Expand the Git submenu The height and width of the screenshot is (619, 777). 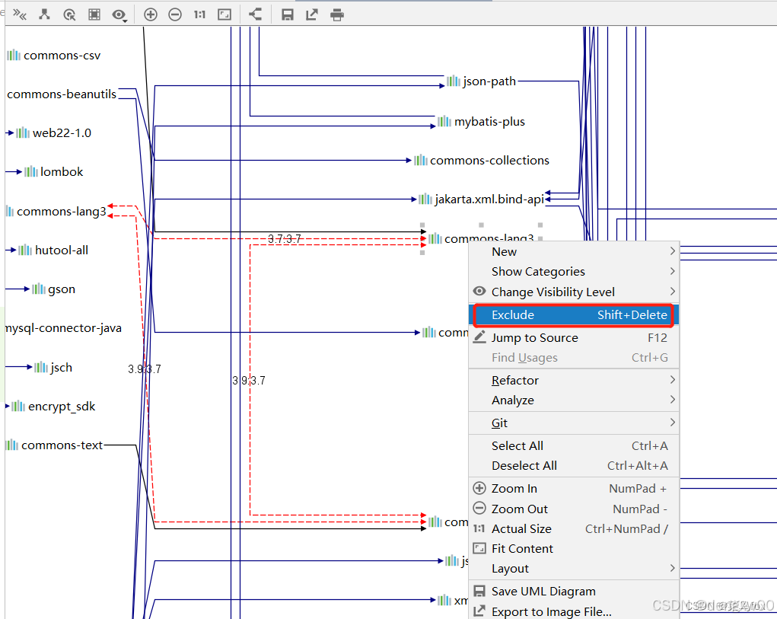[574, 423]
